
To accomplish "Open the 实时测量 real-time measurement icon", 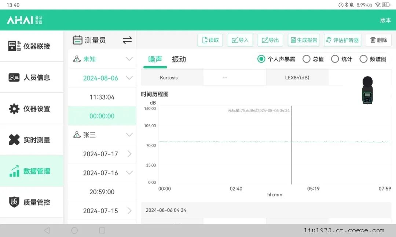I will pos(14,140).
